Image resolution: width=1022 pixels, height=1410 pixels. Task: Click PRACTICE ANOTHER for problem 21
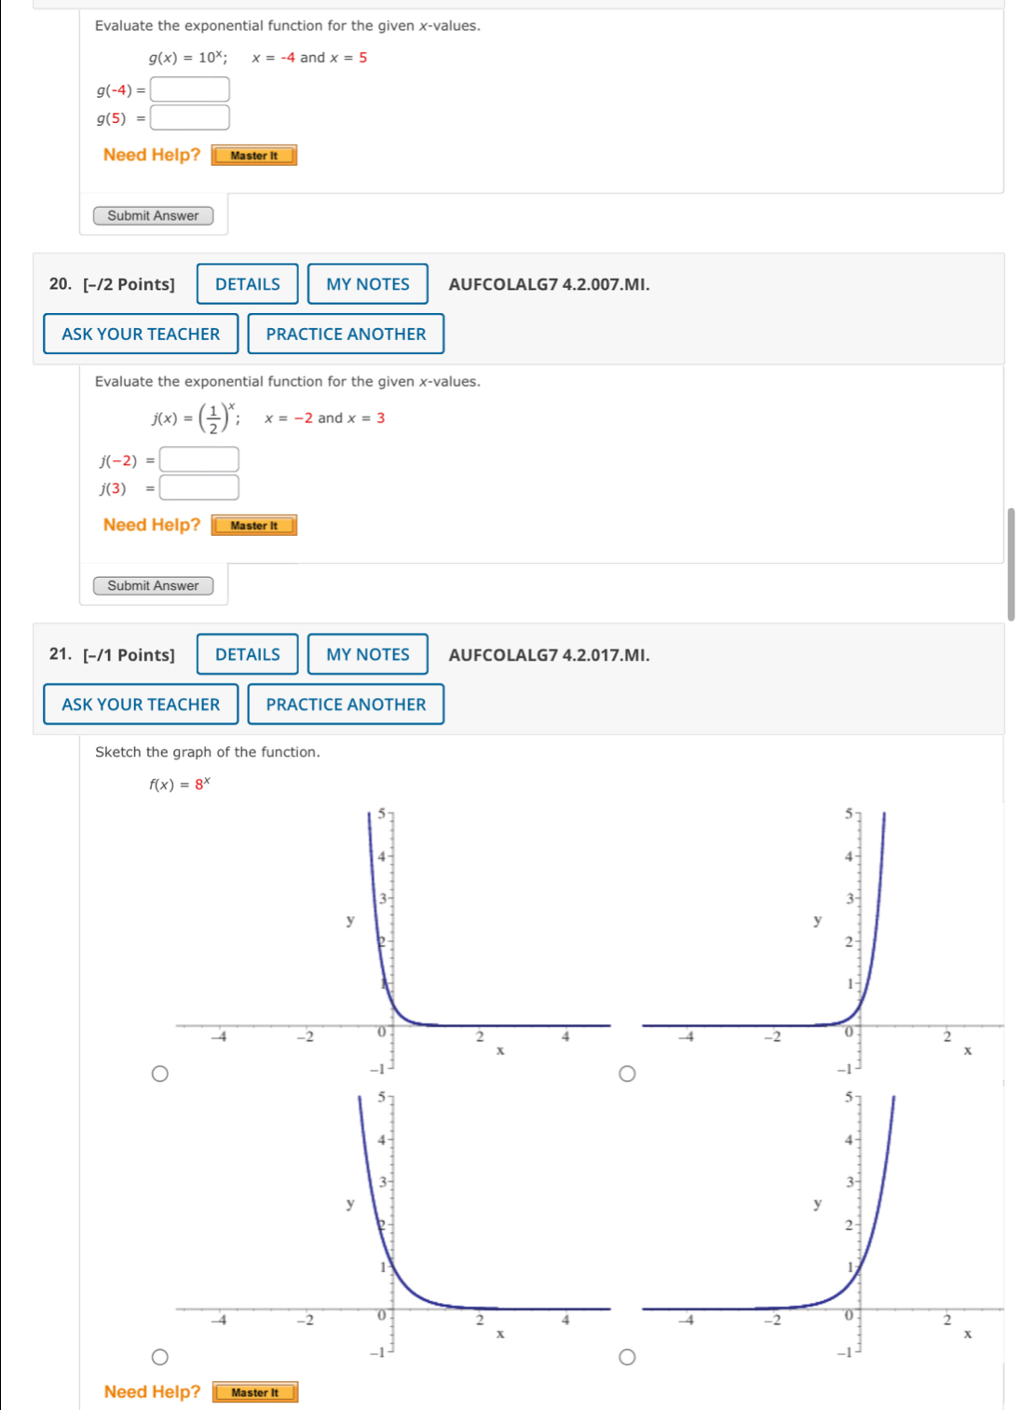click(x=346, y=704)
